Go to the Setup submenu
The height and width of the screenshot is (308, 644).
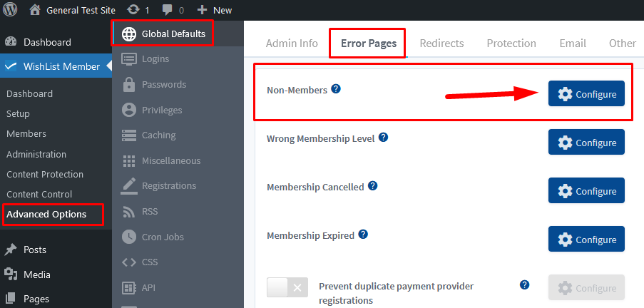[x=18, y=114]
